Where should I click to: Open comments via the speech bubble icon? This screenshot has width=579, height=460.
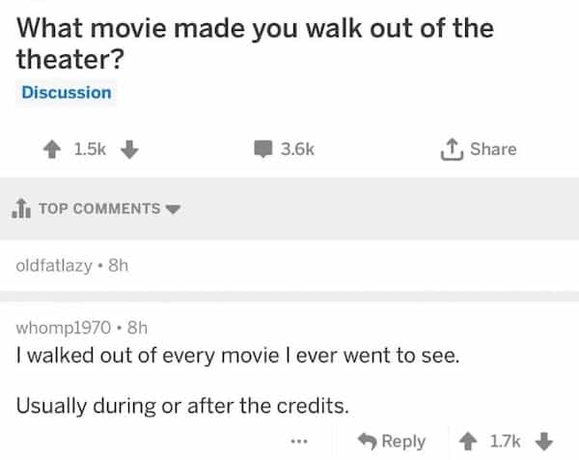coord(262,149)
